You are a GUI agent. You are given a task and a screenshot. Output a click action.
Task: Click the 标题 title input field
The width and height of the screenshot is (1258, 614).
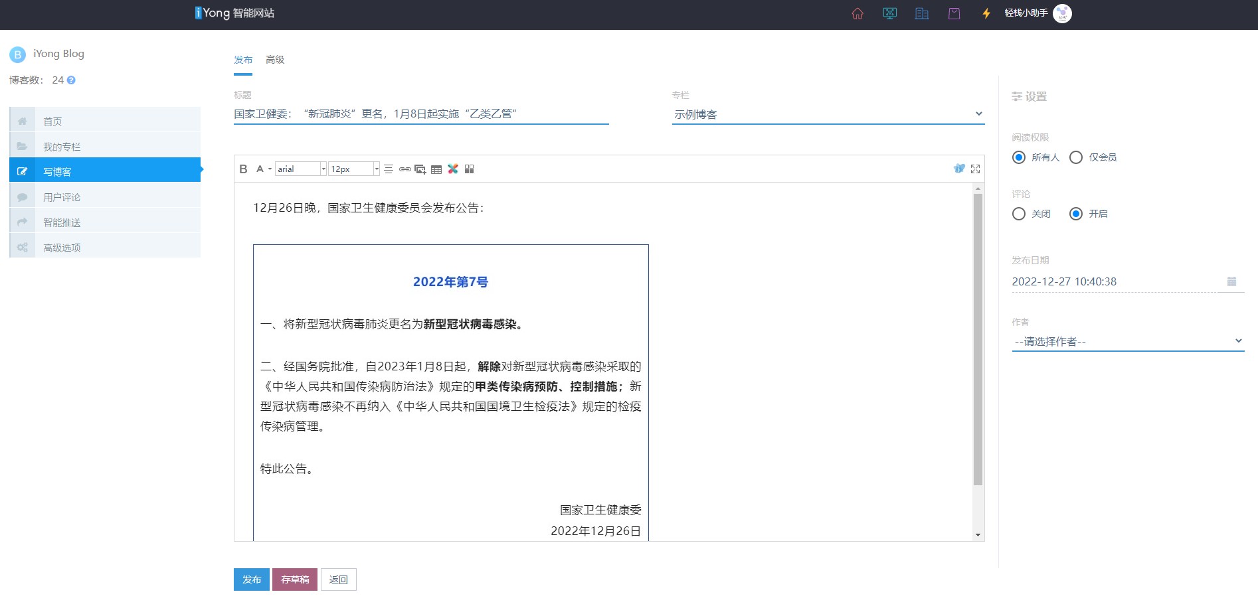tap(421, 114)
